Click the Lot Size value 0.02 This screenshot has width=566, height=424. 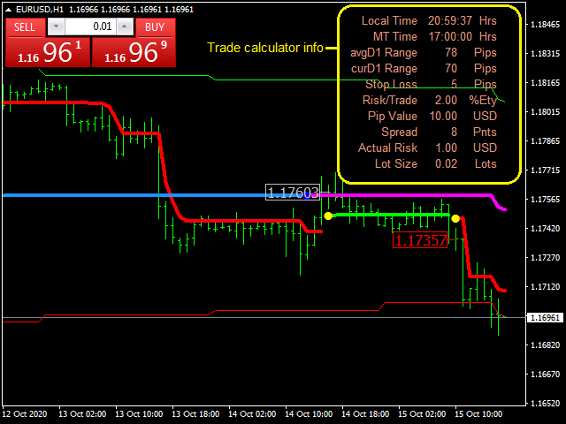[446, 163]
